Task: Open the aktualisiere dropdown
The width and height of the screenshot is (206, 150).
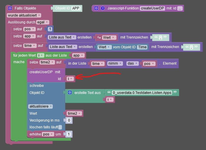Action: pos(40,106)
